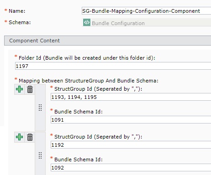This screenshot has width=211, height=175.
Task: Click the green plus icon of first mapping
Action: (20, 89)
